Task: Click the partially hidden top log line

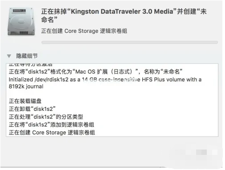Action: pos(31,65)
